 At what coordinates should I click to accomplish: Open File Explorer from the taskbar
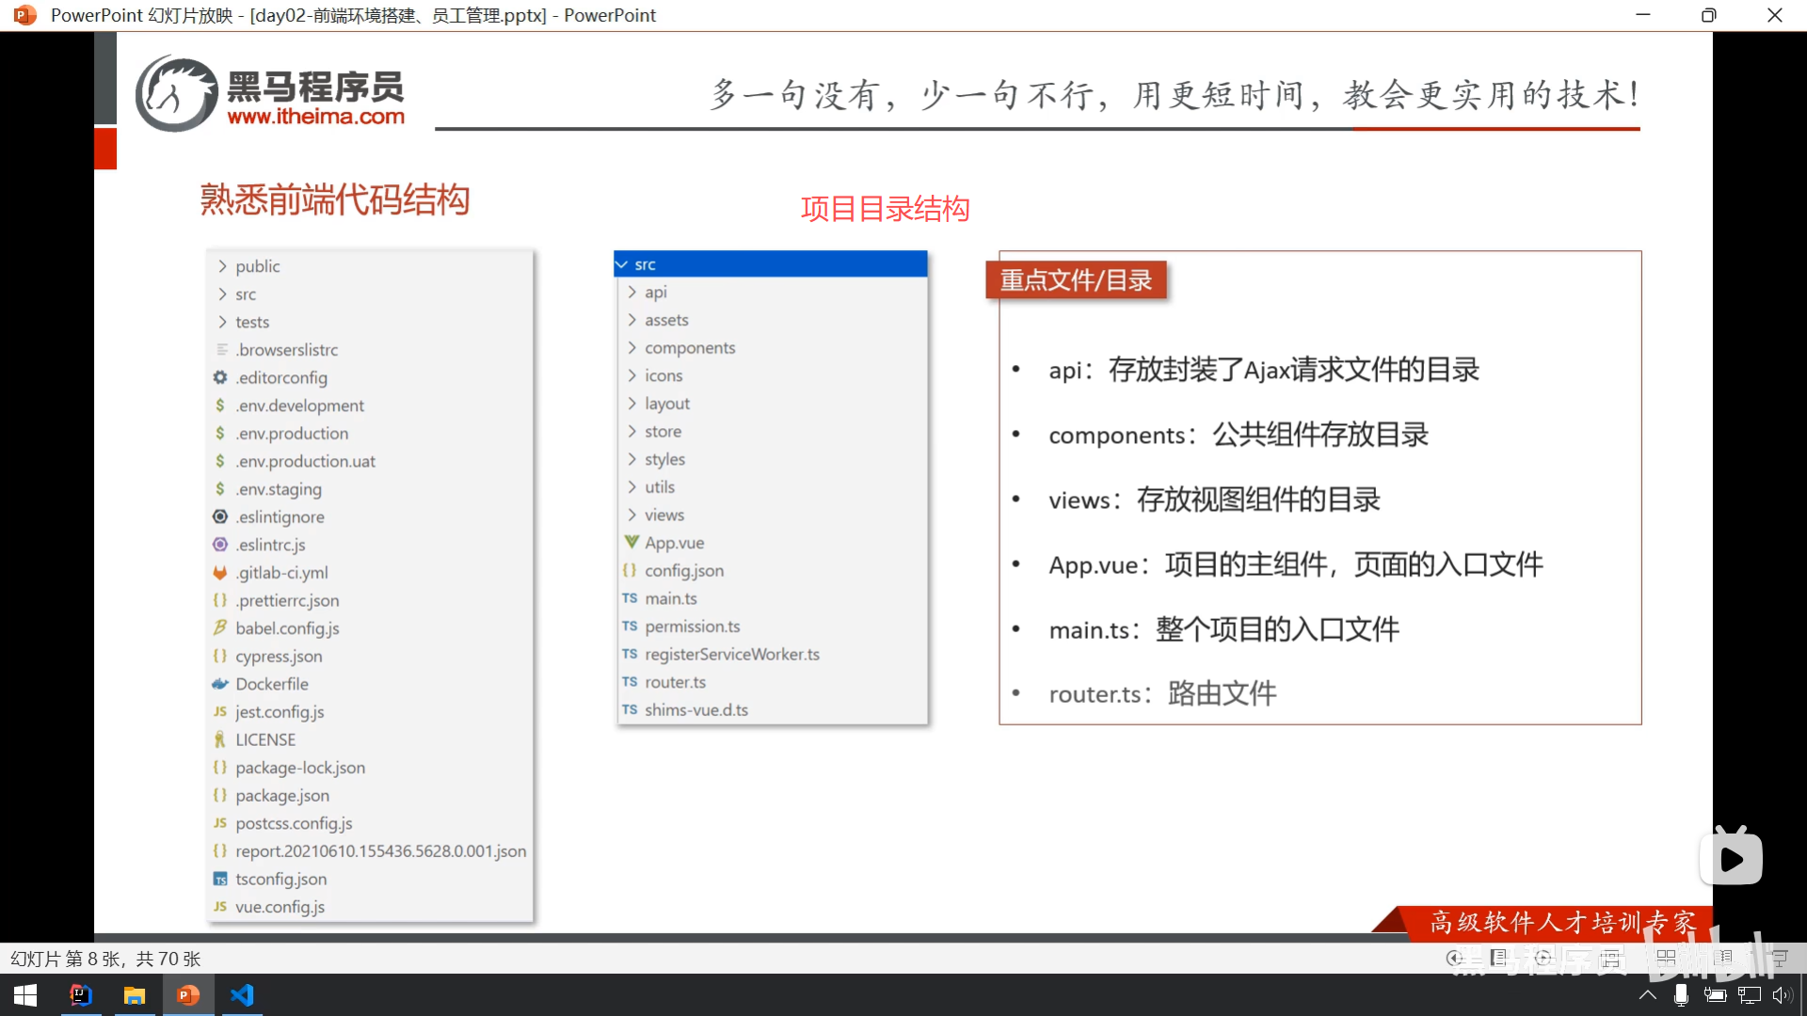pos(135,995)
